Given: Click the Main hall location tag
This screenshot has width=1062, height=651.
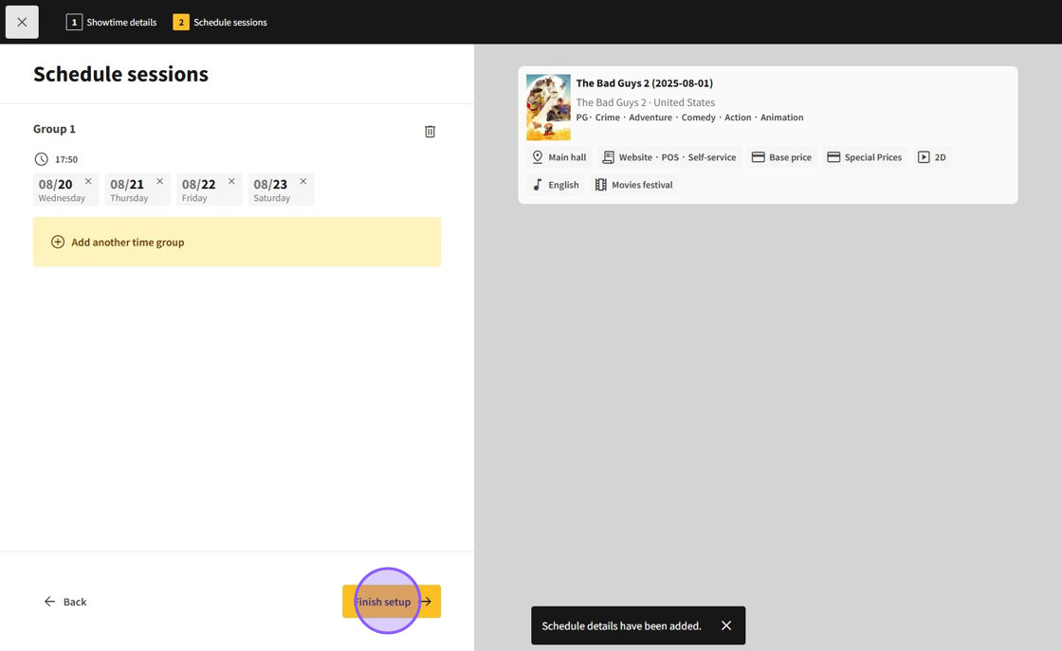Looking at the screenshot, I should [x=558, y=157].
